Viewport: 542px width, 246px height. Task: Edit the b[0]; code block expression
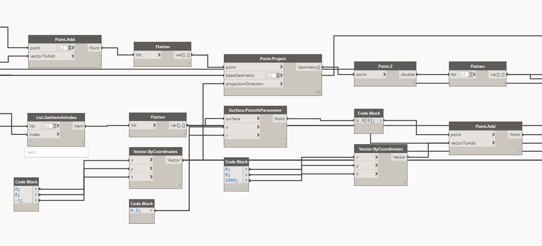(x=369, y=120)
